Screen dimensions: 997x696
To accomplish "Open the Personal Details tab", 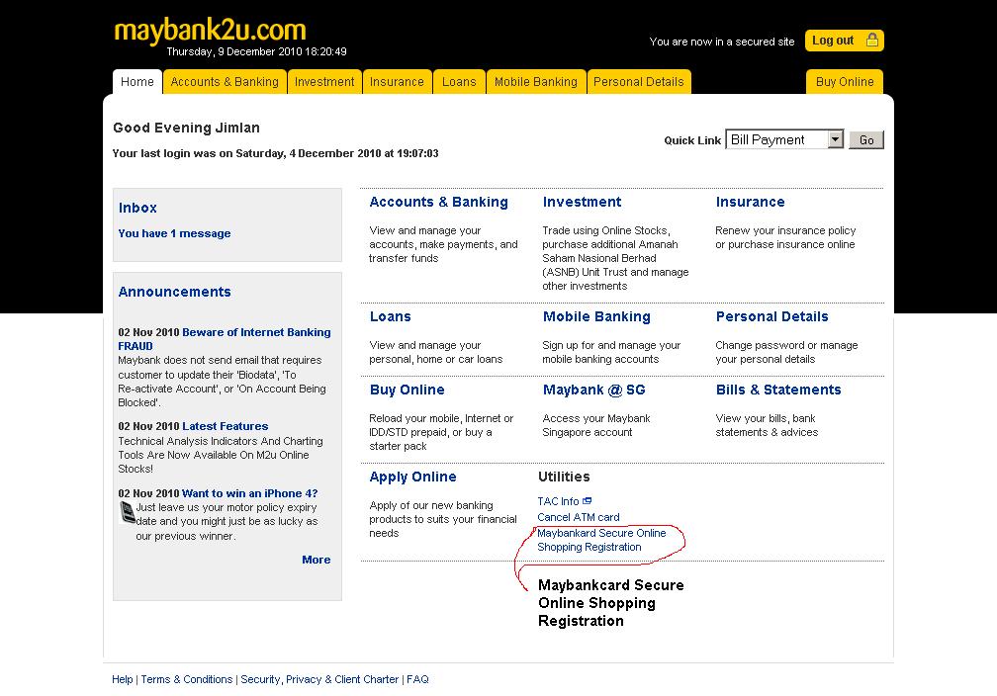I will click(639, 82).
